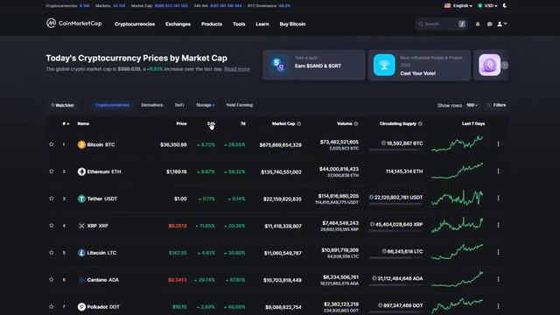Select the DeFi tab
Viewport: 560px width, 315px height.
pyautogui.click(x=179, y=105)
